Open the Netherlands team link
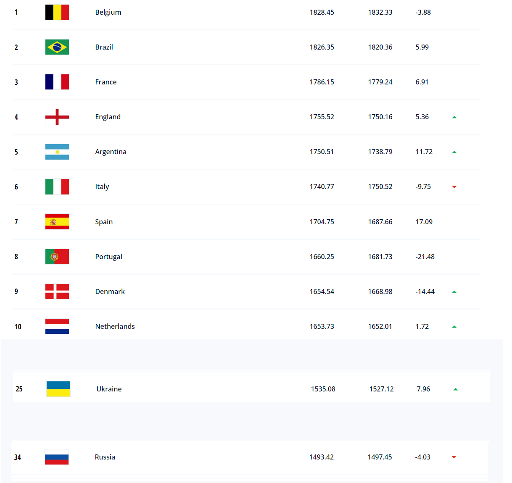The image size is (512, 483). [115, 326]
